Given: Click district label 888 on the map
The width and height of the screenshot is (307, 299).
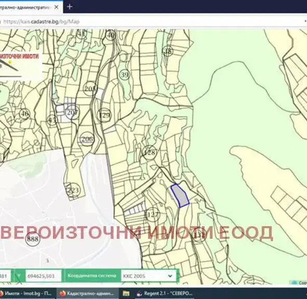Looking at the screenshot, I should point(33,239).
